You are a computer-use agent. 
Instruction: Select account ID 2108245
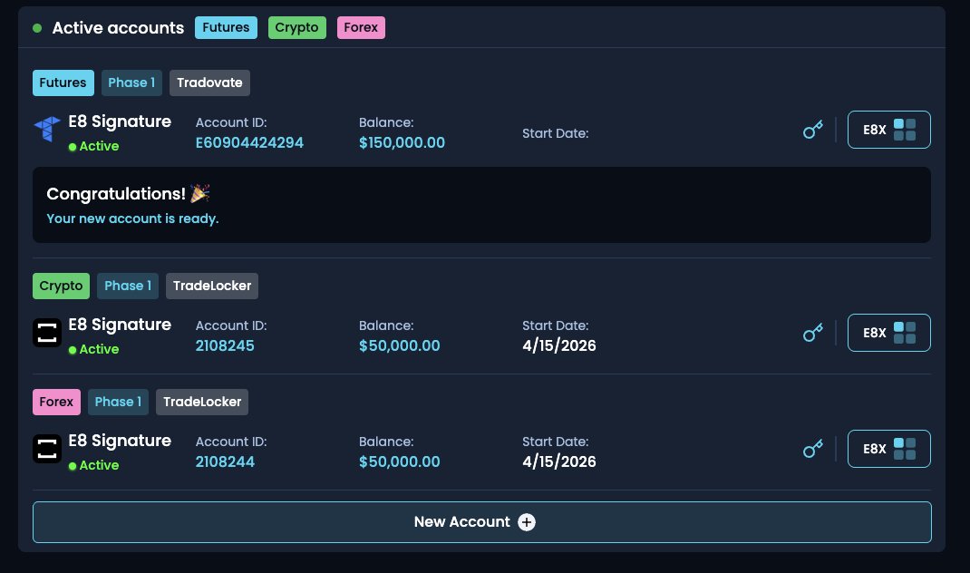pos(225,346)
